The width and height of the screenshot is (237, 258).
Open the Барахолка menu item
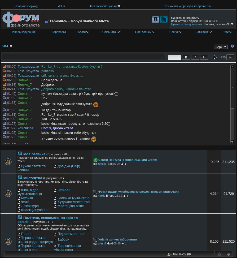click(x=59, y=32)
